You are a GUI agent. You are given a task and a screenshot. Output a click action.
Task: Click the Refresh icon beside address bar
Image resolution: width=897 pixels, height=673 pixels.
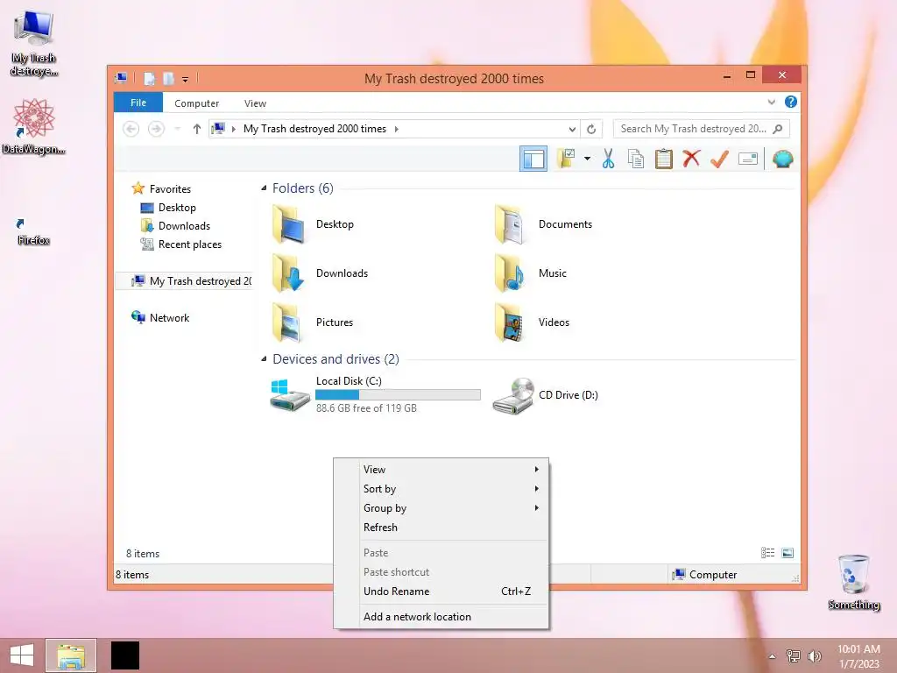[x=591, y=130]
